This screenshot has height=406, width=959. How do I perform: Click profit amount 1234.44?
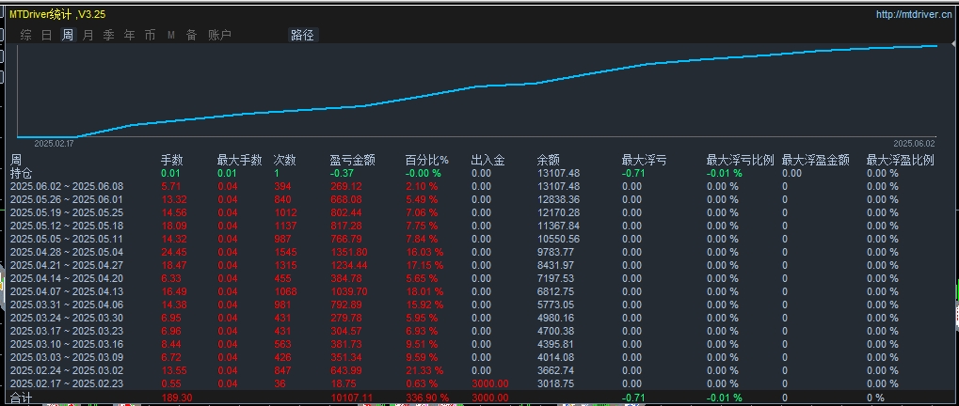tap(348, 266)
